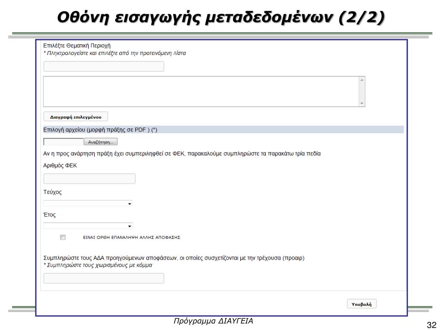Click the Αριθμός ΦΕΚ input field

pyautogui.click(x=89, y=178)
